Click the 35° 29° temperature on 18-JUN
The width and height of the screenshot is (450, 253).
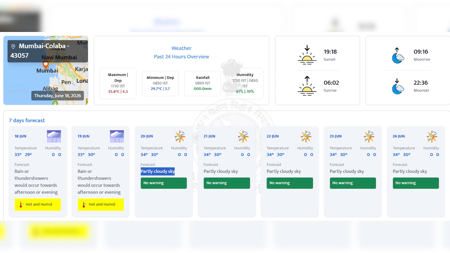(23, 155)
